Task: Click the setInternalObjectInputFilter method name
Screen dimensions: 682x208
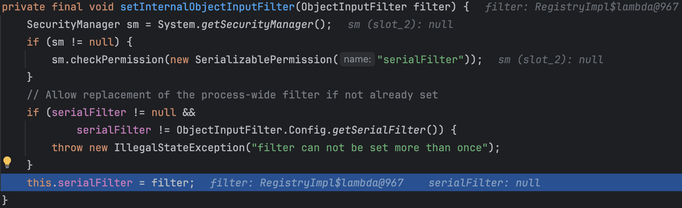Action: tap(207, 7)
